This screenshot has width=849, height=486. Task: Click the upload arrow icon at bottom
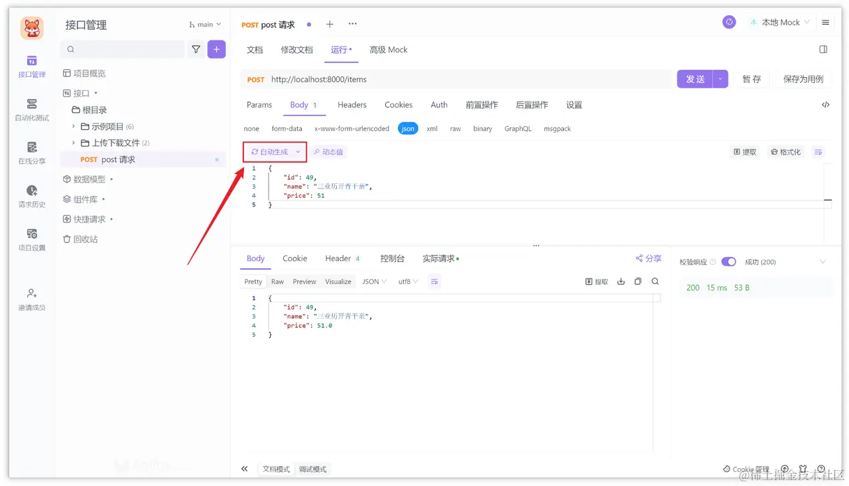click(785, 469)
